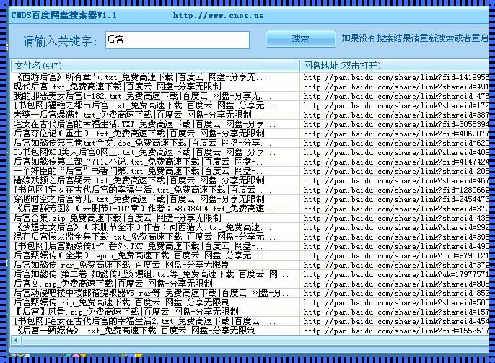Focus the keyword input field containing 后宫
The width and height of the screenshot is (495, 363).
coord(178,40)
